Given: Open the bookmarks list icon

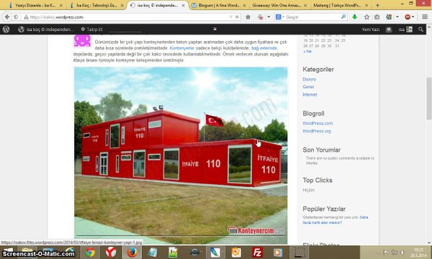Looking at the screenshot, I should click(x=377, y=17).
